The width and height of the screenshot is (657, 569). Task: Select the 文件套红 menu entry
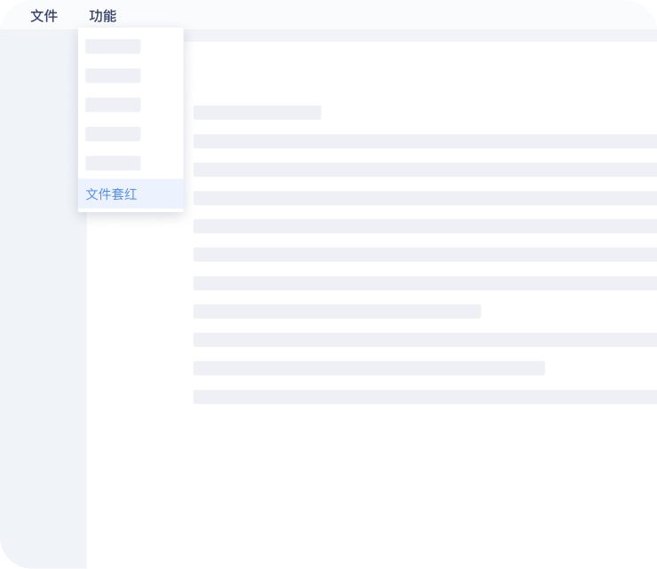click(131, 194)
